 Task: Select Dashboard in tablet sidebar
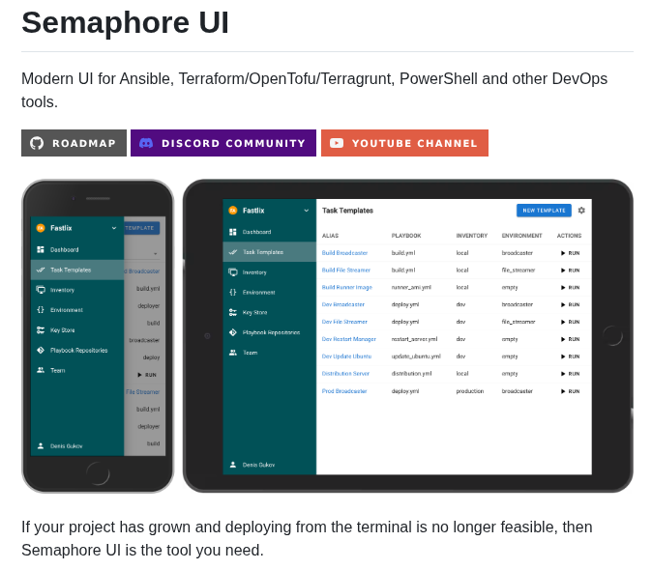270,232
